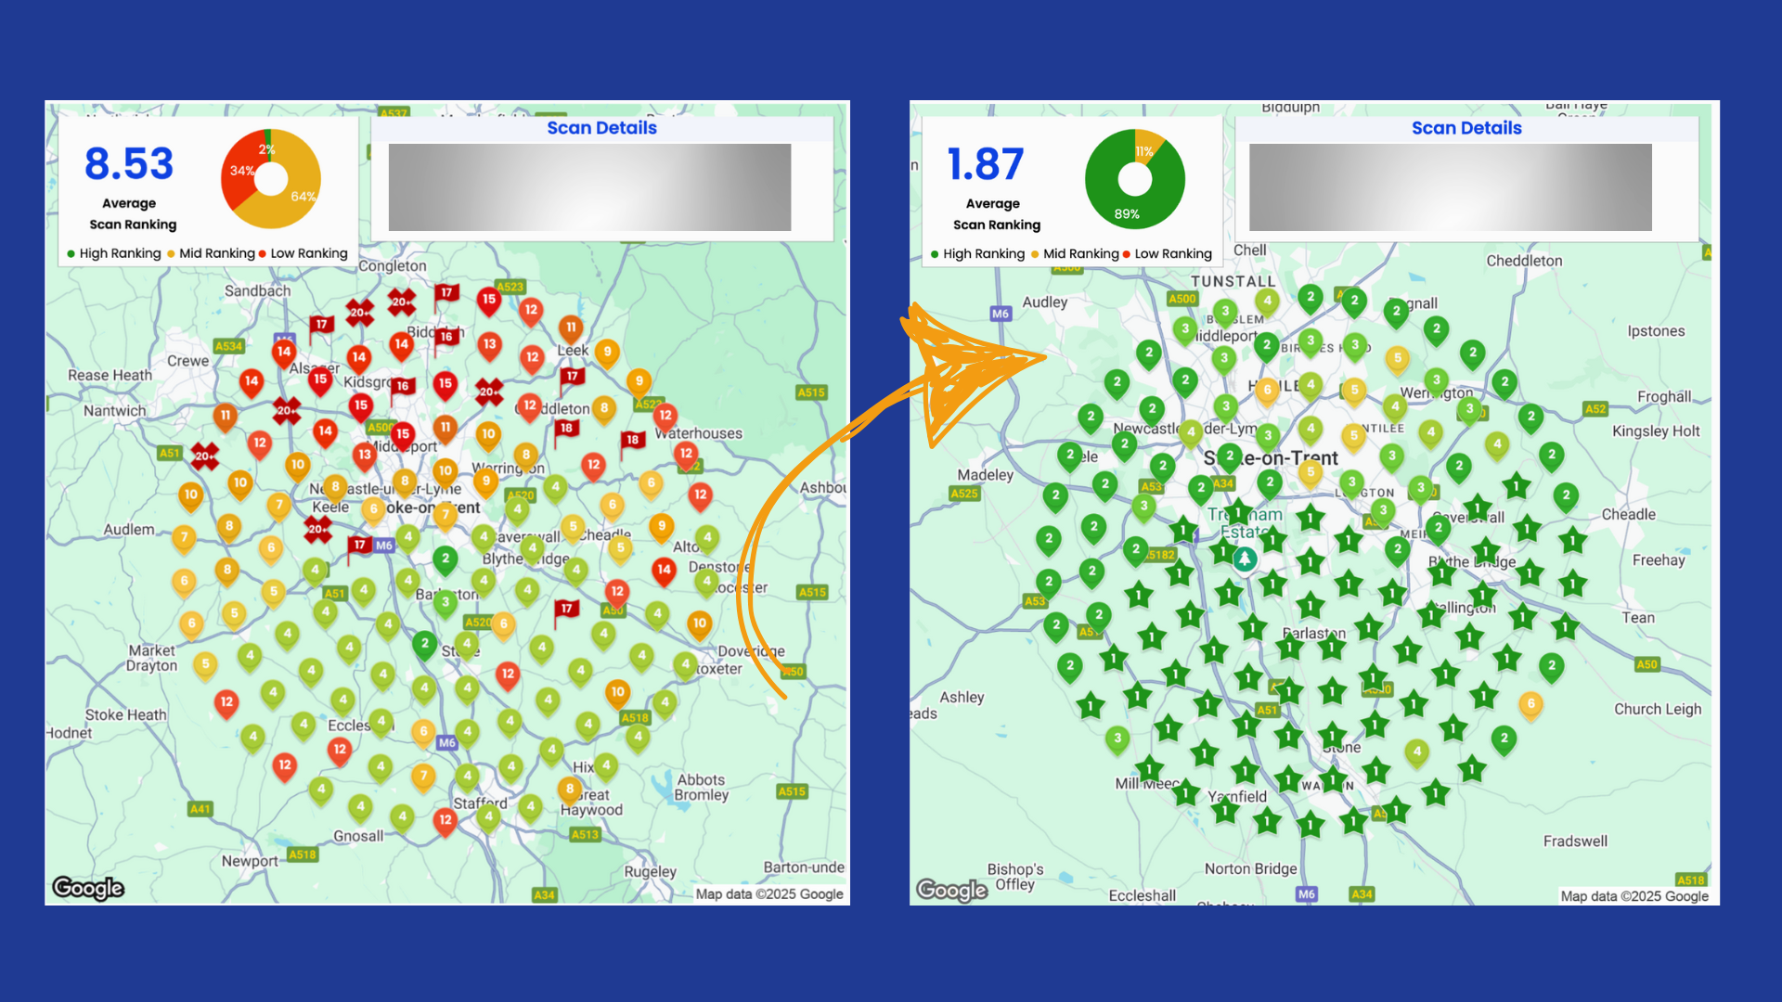Viewport: 1782px width, 1002px height.
Task: Click the Newport place label
Action: [249, 861]
